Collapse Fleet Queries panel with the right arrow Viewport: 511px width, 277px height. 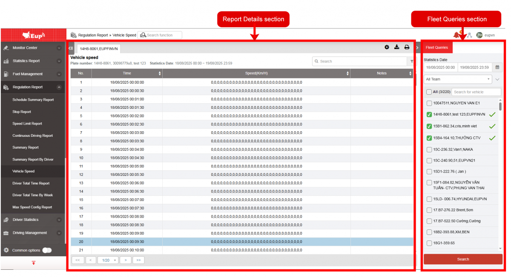417,48
